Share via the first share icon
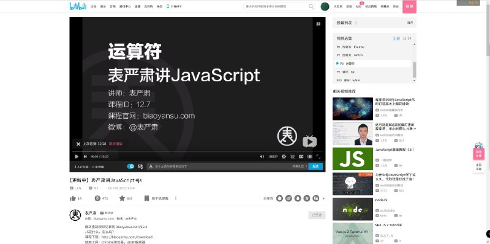The image size is (490, 244). pos(279,198)
